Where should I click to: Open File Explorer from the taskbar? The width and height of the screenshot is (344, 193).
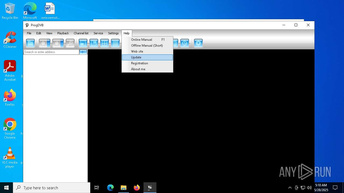click(123, 188)
